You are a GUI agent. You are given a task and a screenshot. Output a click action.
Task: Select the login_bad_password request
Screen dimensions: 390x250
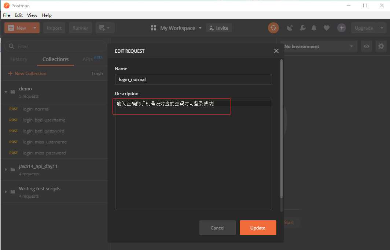click(x=54, y=131)
